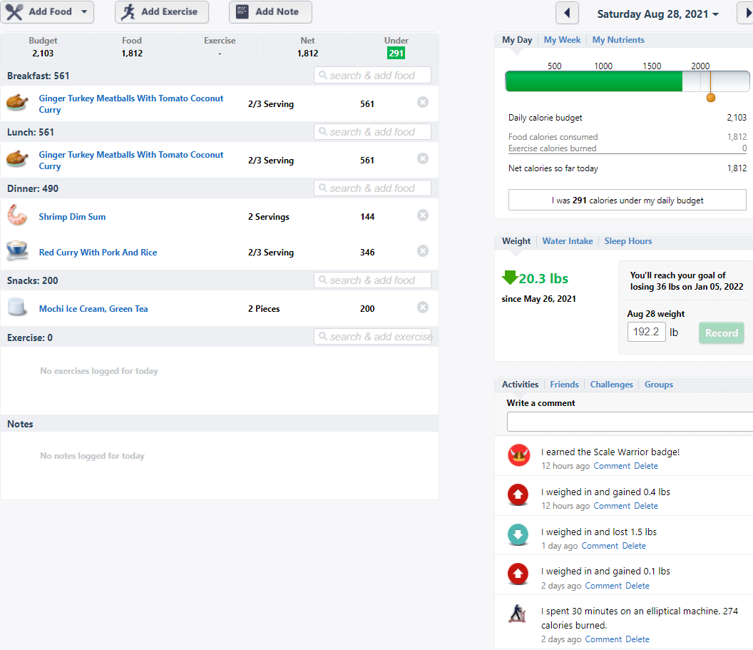The width and height of the screenshot is (753, 650).
Task: Click the mochi ice cream icon
Action: [x=17, y=307]
